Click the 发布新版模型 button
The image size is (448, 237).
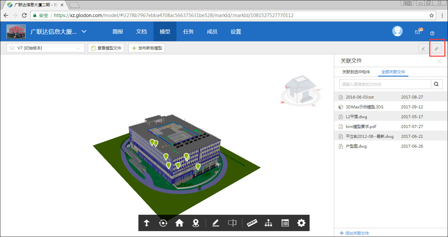(x=147, y=48)
